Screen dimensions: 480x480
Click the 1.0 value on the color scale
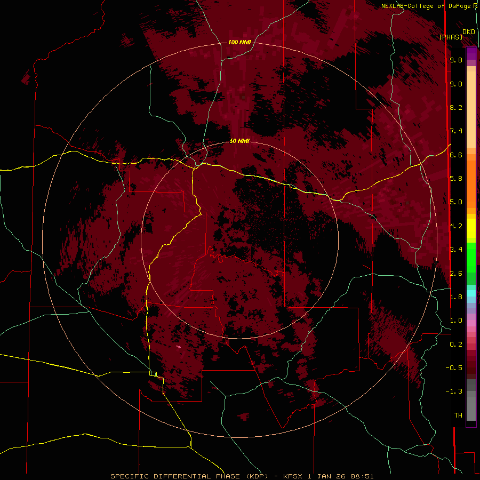click(456, 321)
